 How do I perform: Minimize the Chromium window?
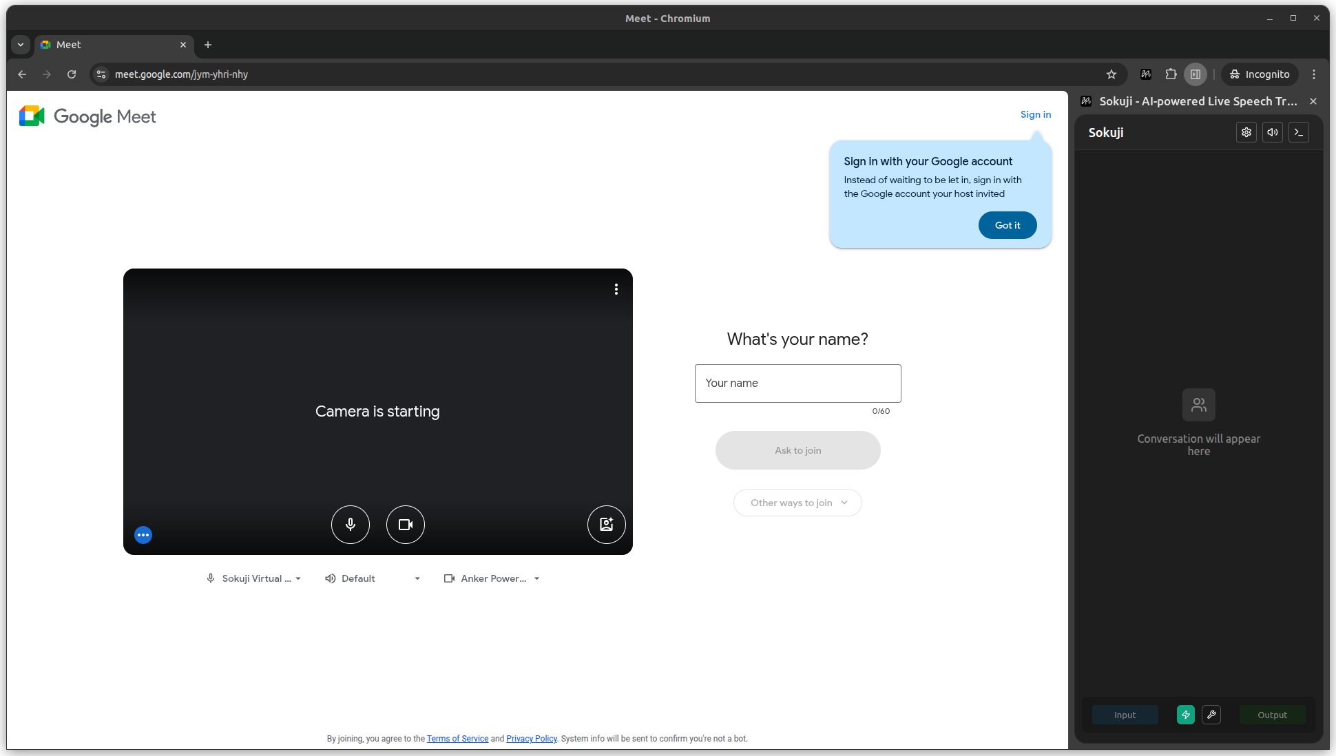pyautogui.click(x=1270, y=19)
